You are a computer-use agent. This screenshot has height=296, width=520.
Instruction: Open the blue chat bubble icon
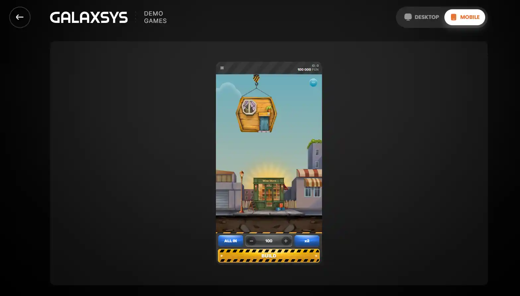pyautogui.click(x=313, y=83)
